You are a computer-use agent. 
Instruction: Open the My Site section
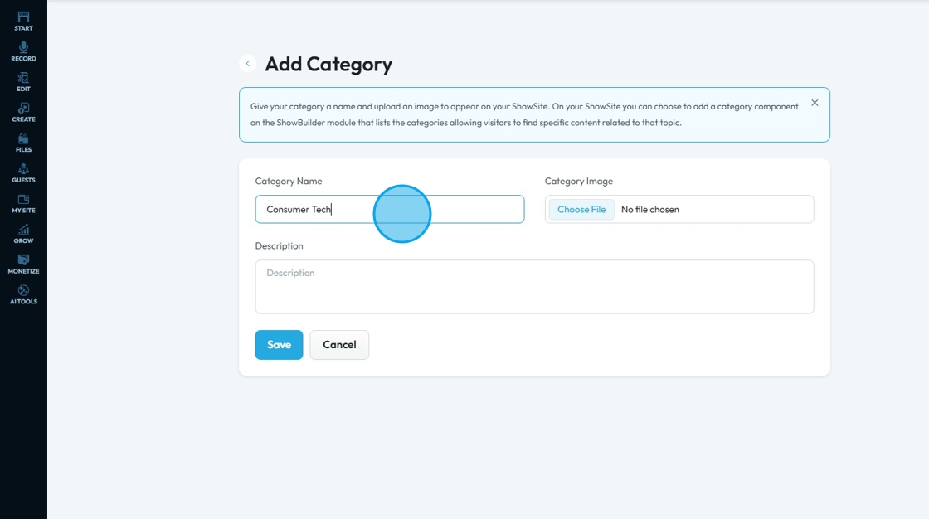tap(23, 204)
